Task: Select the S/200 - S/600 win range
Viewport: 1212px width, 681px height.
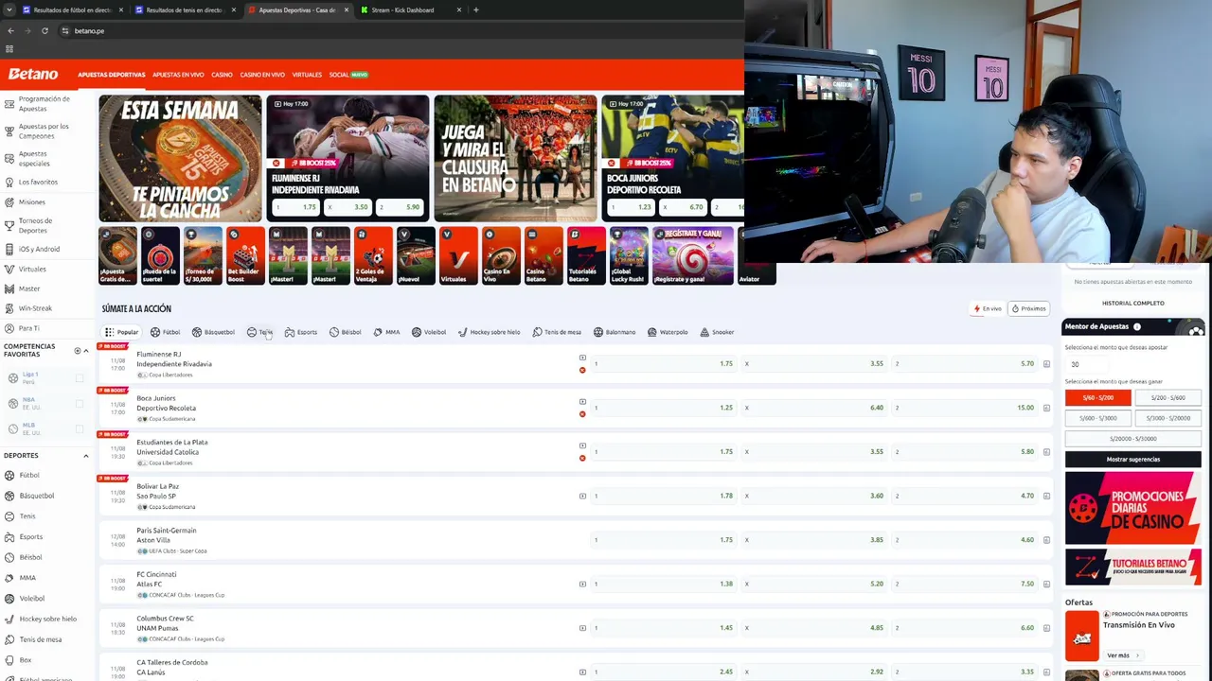Action: [1167, 397]
